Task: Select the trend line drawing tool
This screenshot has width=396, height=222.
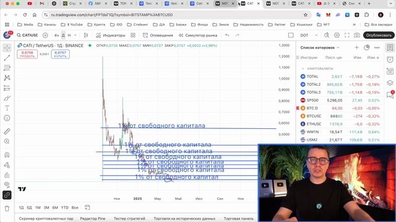Action: tap(7, 57)
